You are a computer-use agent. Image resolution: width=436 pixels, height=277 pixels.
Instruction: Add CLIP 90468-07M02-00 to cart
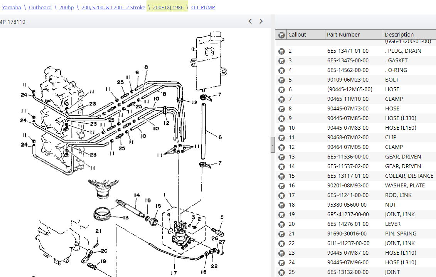point(281,138)
